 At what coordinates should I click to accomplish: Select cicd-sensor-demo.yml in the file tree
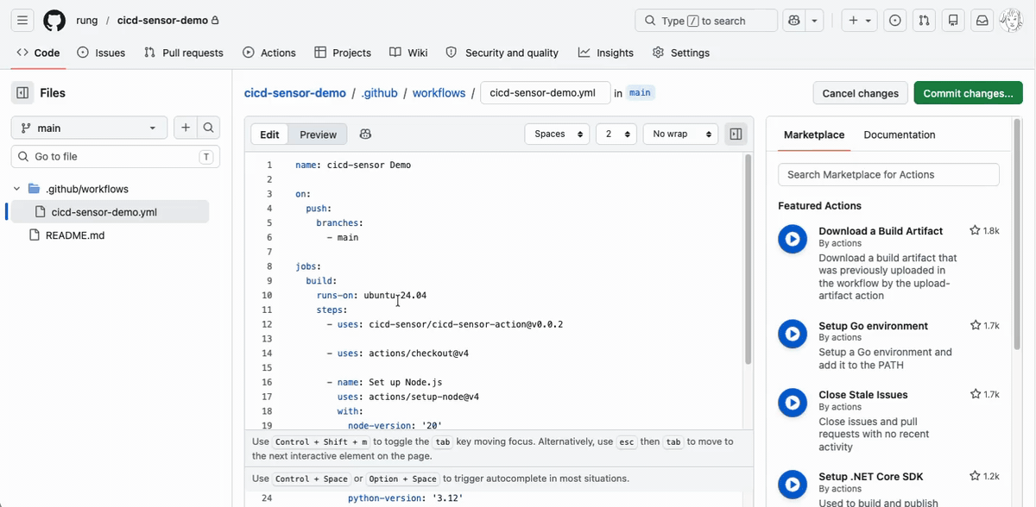(x=109, y=212)
